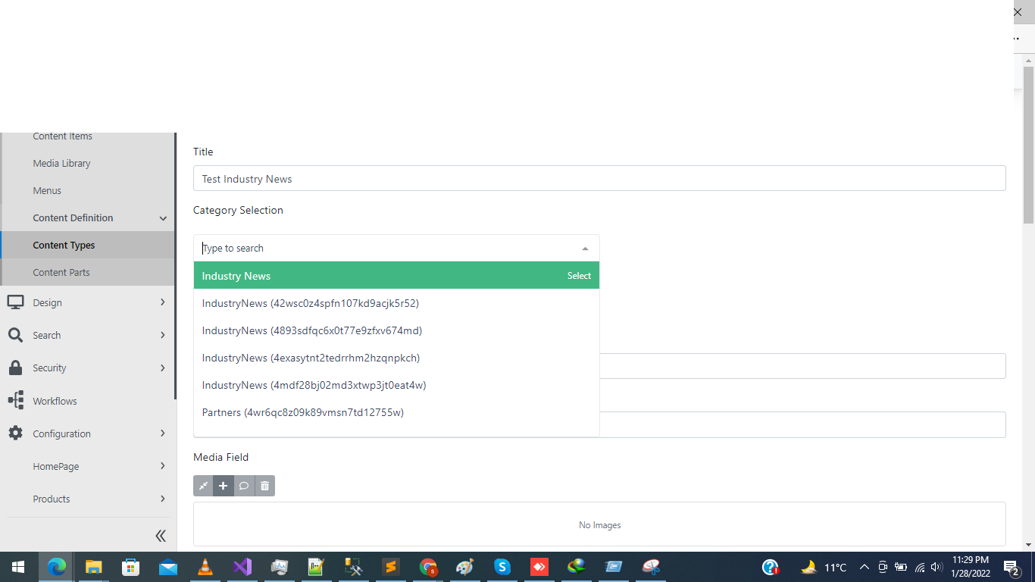
Task: Collapse sidebar with double-chevron icon
Action: 161,536
